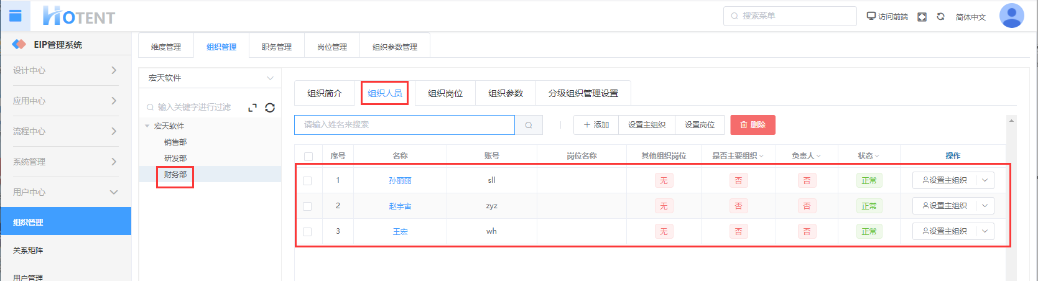Click expand-all icon in organization tree panel
1038x281 pixels.
(x=252, y=108)
